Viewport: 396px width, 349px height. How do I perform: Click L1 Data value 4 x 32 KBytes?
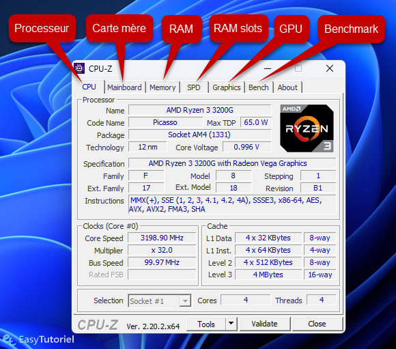tap(268, 238)
